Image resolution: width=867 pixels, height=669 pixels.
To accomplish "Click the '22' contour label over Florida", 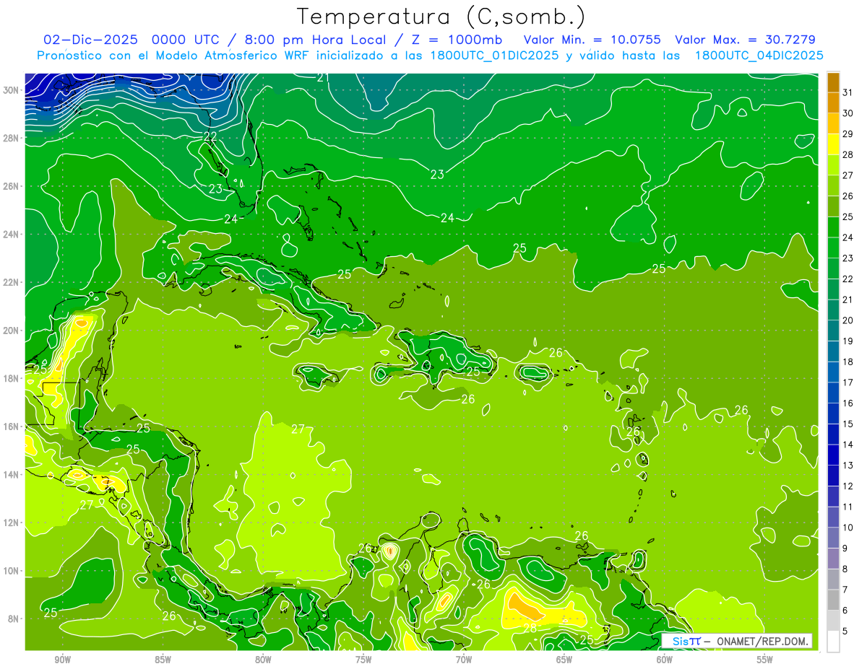I will pos(210,136).
